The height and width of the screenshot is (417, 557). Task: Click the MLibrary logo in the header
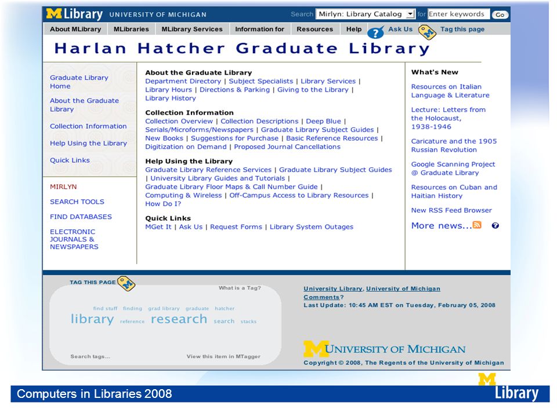(x=74, y=14)
